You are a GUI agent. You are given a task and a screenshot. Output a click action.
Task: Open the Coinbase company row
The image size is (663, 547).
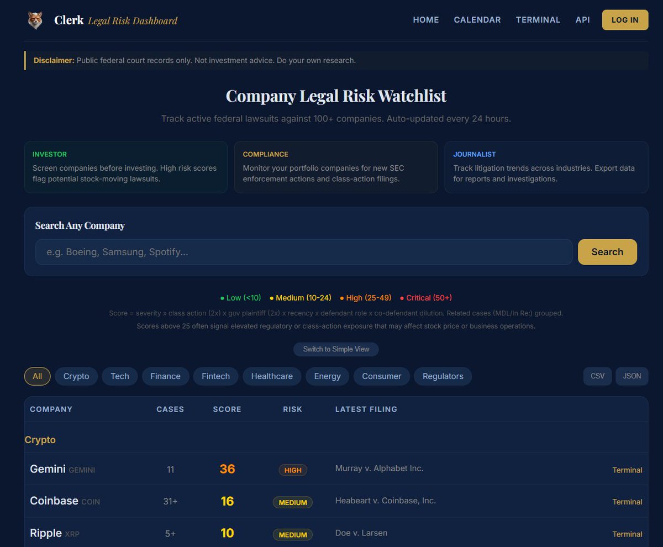[336, 501]
